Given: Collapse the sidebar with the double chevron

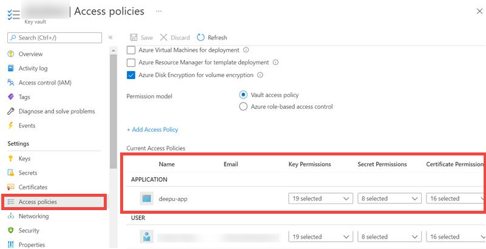Looking at the screenshot, I should point(110,38).
